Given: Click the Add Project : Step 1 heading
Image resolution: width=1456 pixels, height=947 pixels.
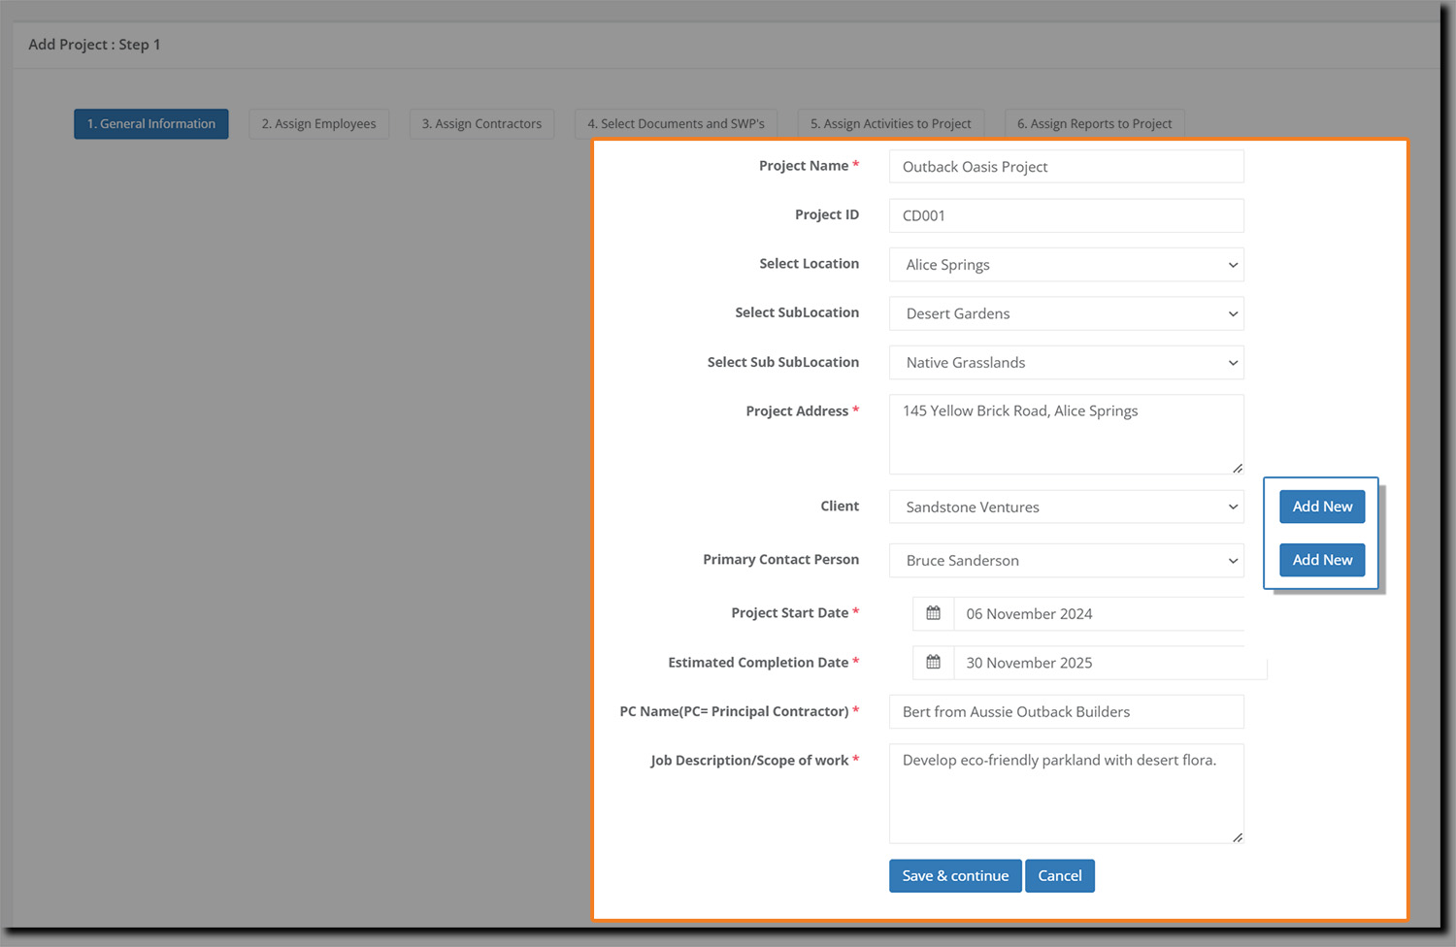Looking at the screenshot, I should (94, 45).
